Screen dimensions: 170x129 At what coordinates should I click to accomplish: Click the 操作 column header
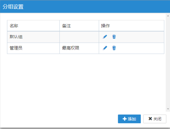tap(131, 26)
